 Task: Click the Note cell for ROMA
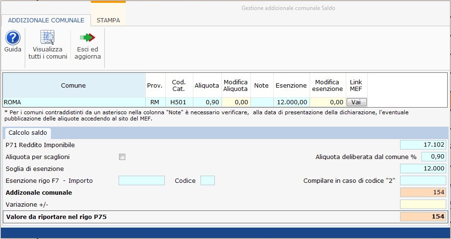(x=261, y=102)
